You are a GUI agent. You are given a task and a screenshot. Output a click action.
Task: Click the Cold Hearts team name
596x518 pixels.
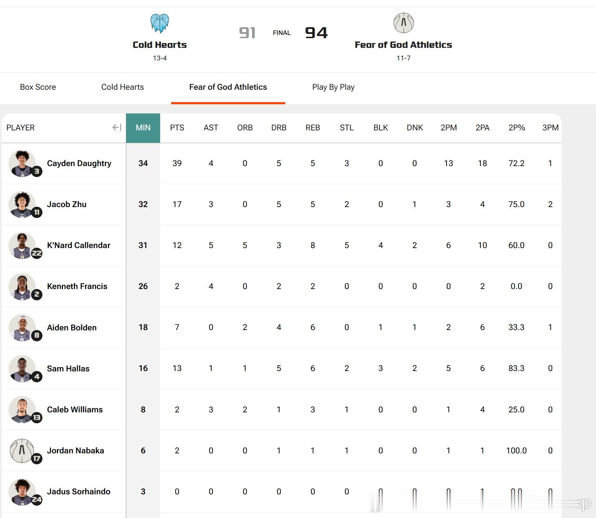tap(160, 45)
